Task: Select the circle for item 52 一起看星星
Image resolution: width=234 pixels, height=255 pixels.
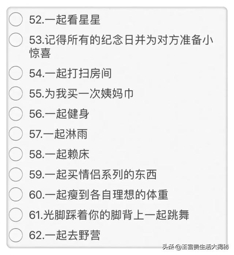Action: coord(16,19)
